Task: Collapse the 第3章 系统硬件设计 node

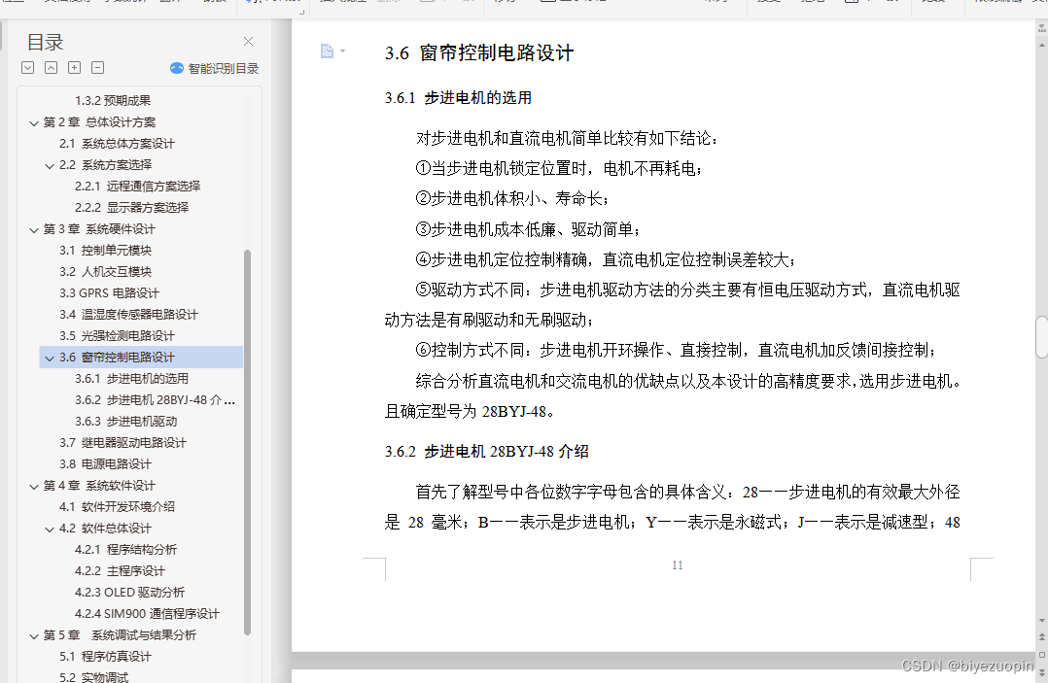Action: click(x=34, y=229)
